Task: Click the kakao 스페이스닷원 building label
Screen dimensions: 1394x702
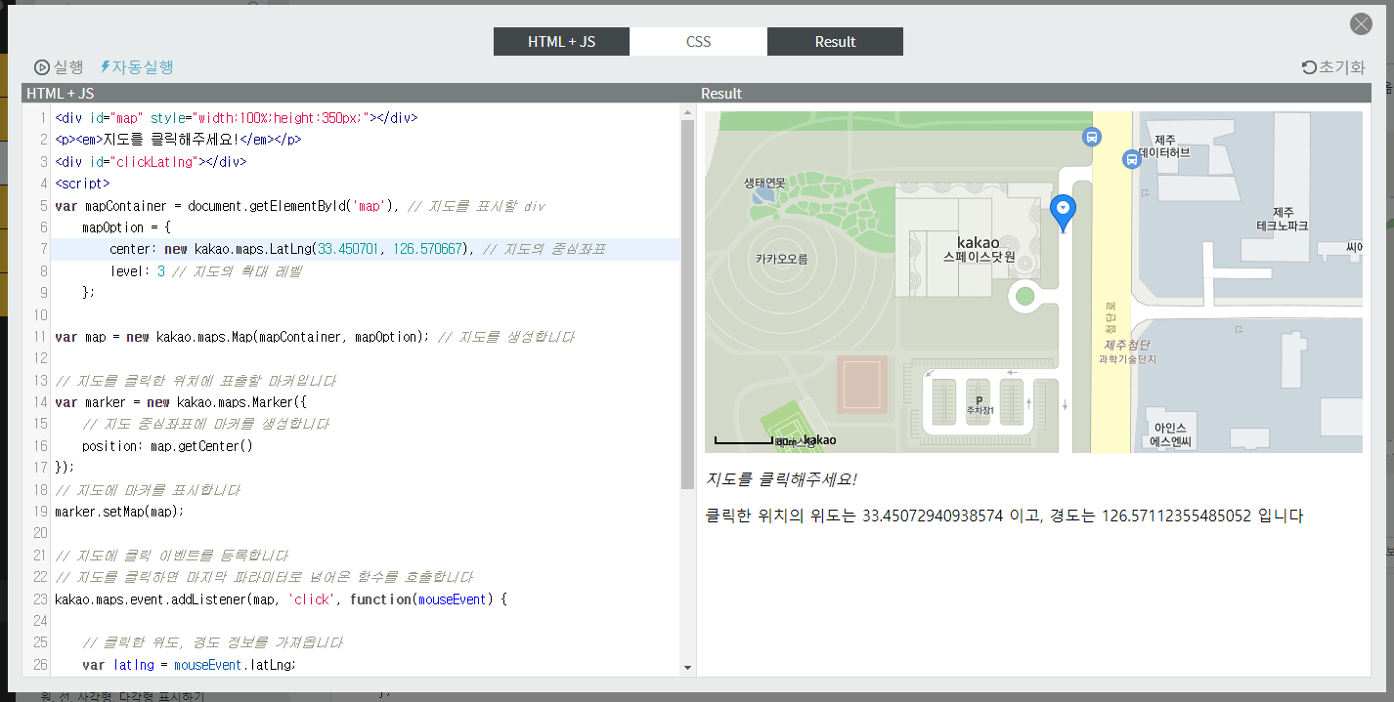Action: click(979, 249)
